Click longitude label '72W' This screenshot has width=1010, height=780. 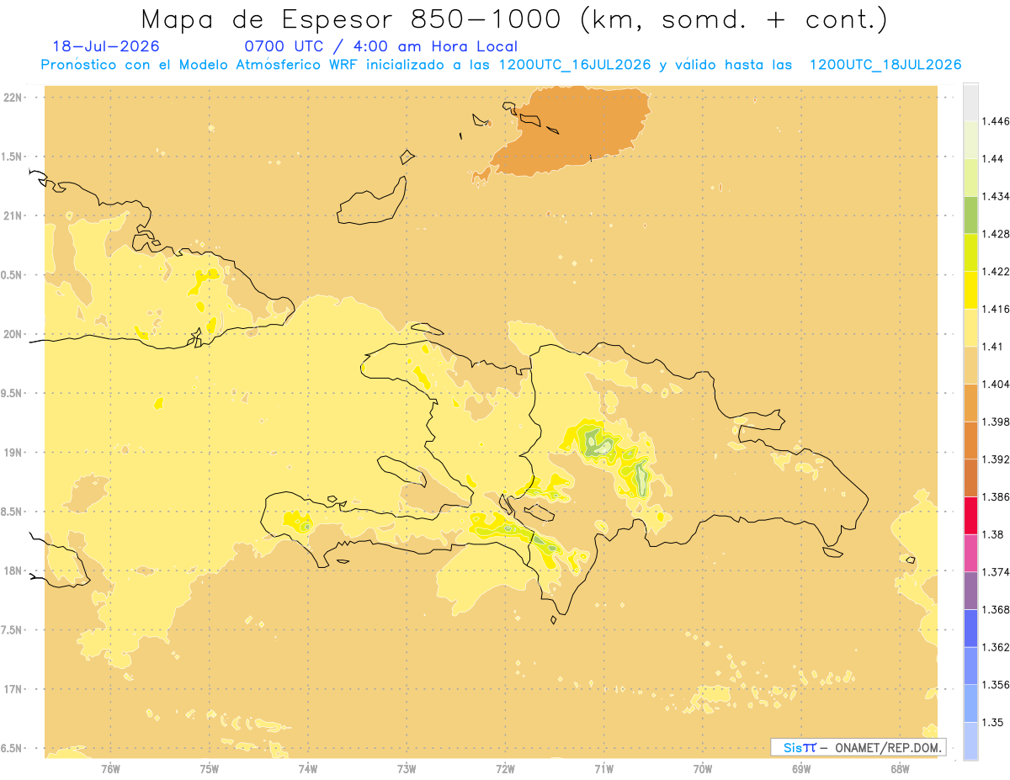point(506,769)
